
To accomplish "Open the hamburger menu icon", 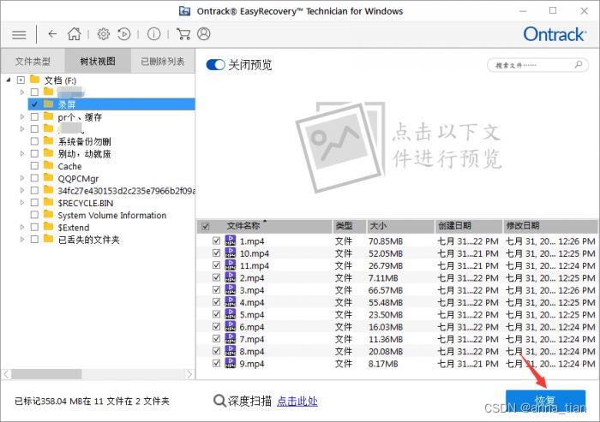I will click(x=19, y=35).
